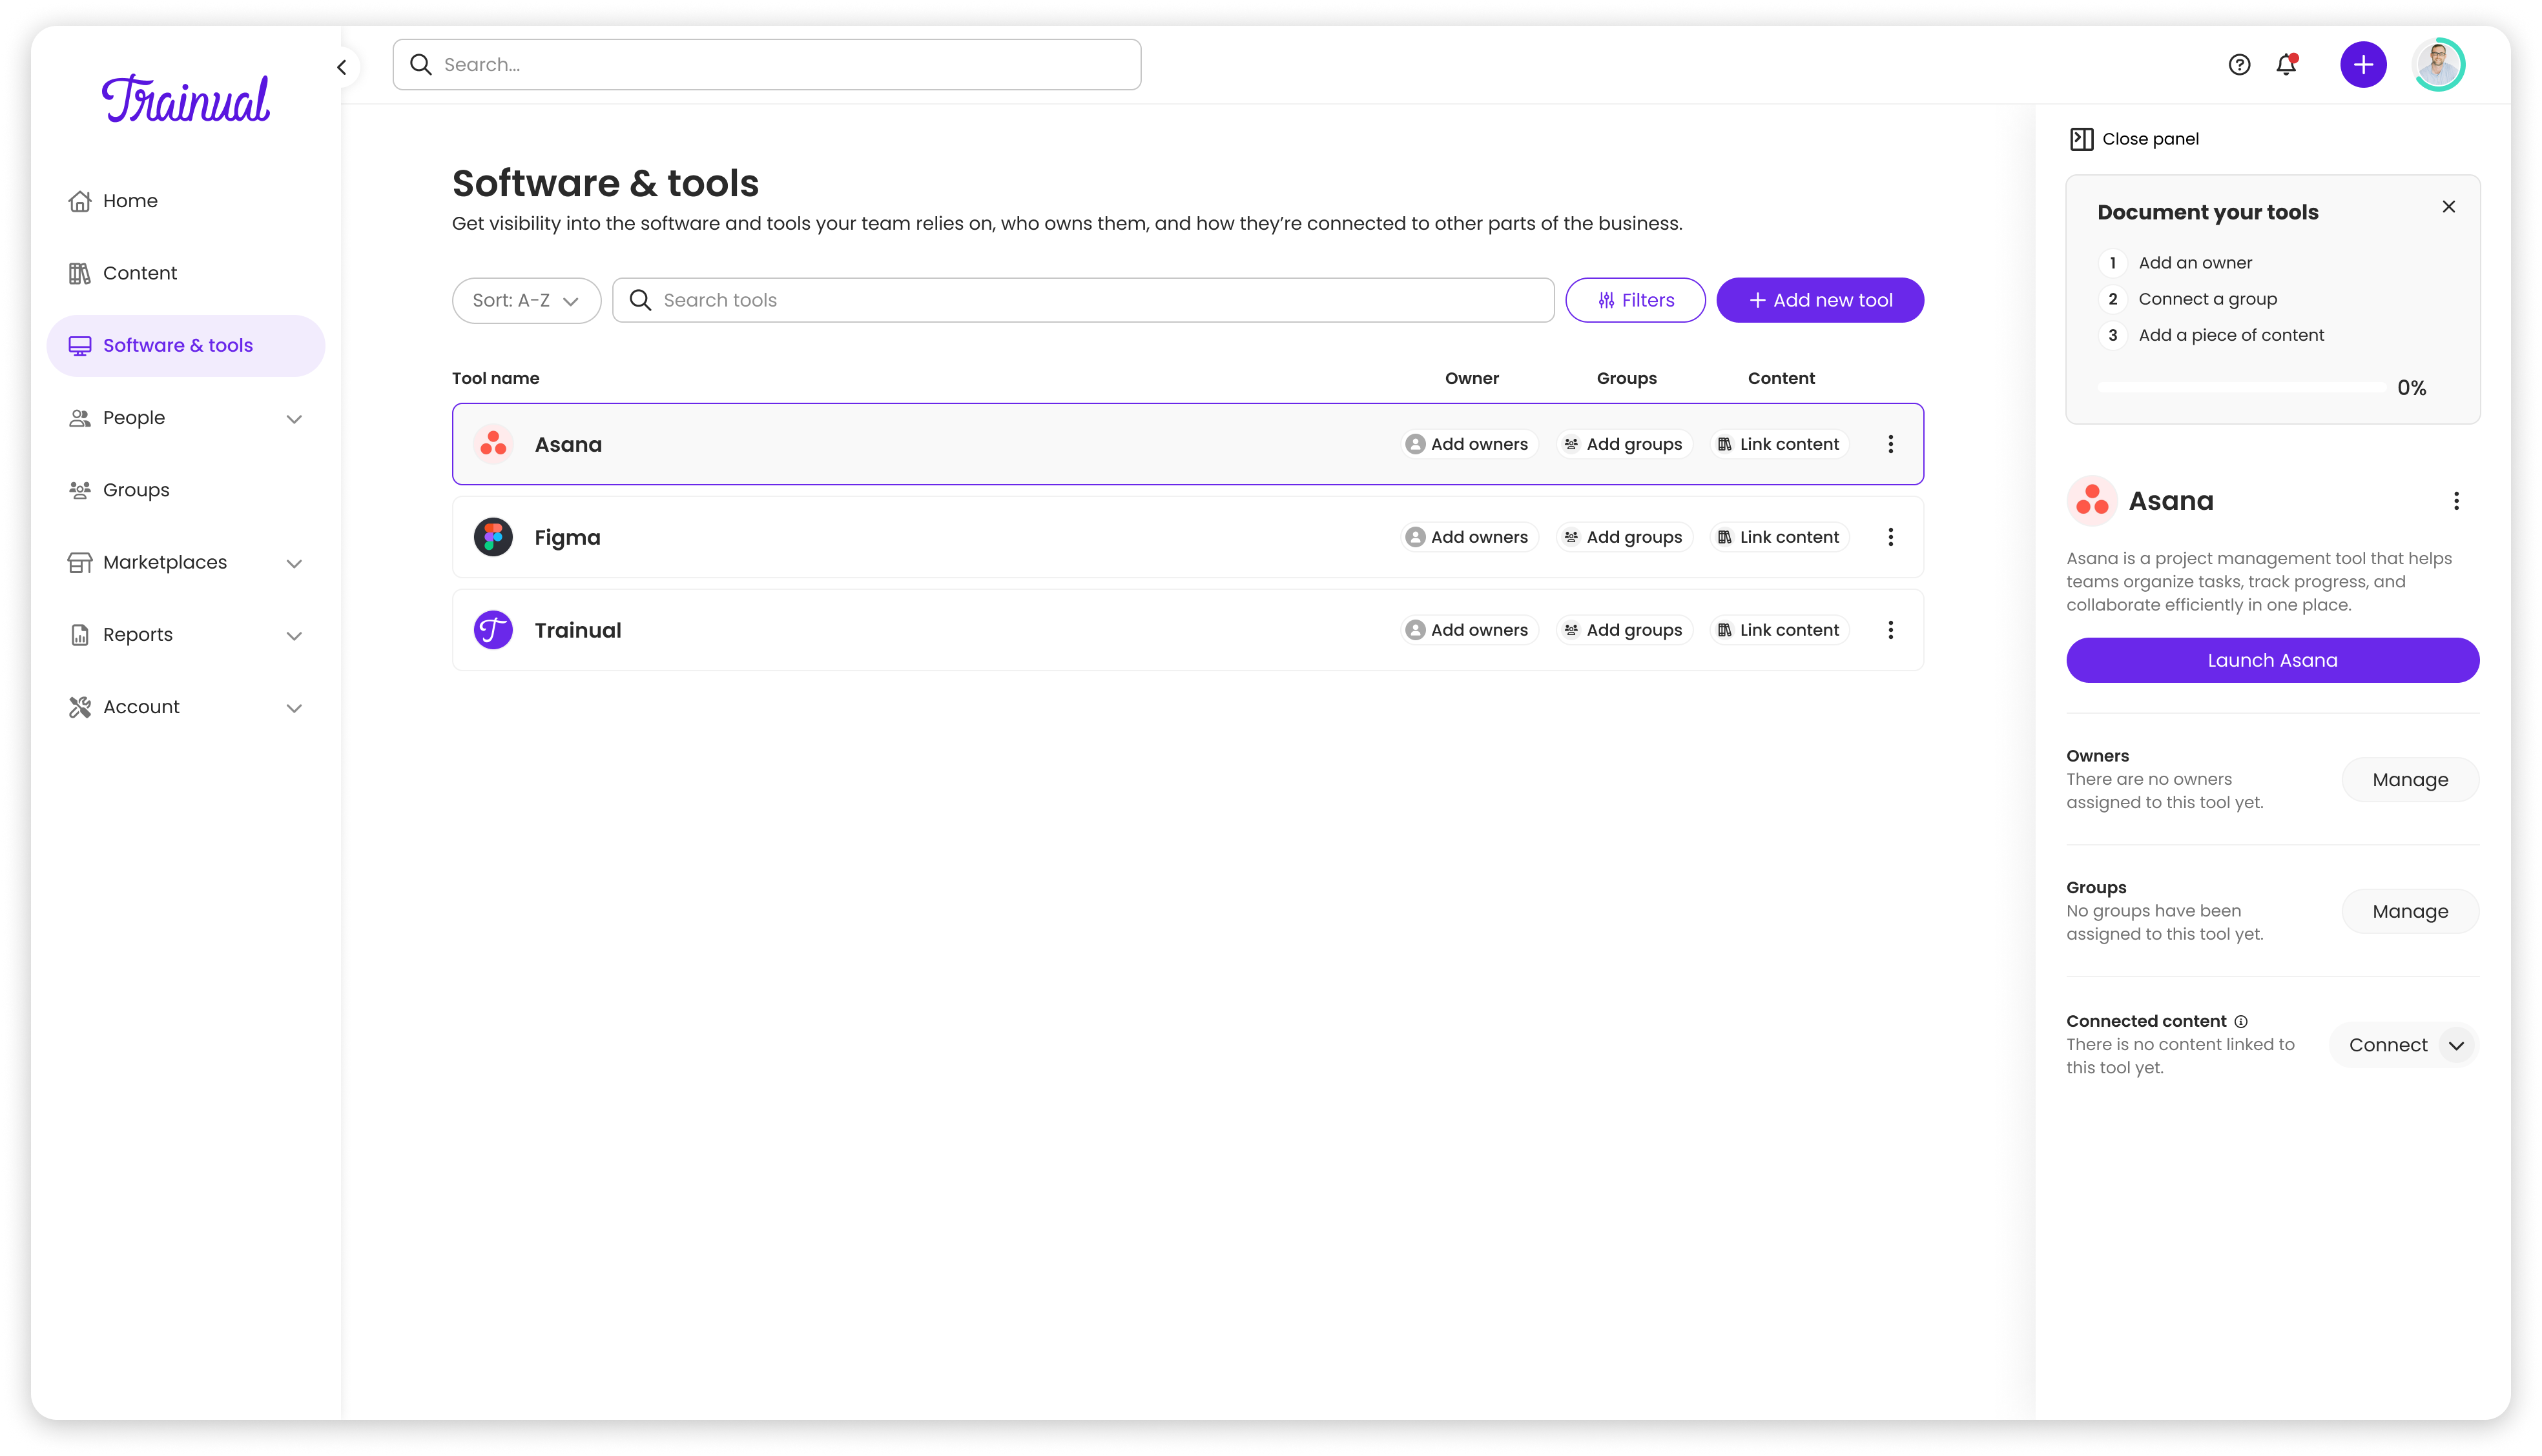2542x1456 pixels.
Task: Click the purple plus quick-create button
Action: click(x=2363, y=65)
